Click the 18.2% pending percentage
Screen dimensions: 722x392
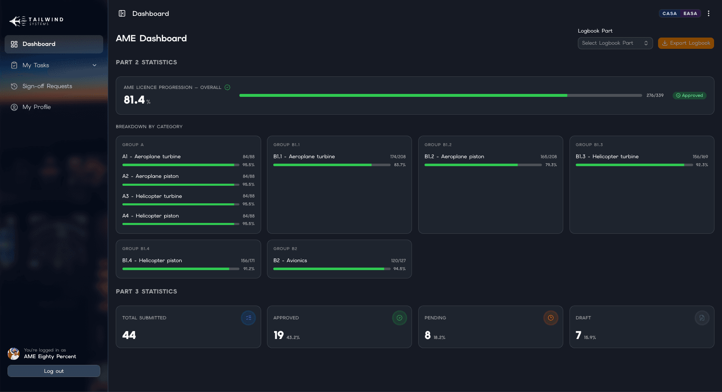tap(440, 337)
